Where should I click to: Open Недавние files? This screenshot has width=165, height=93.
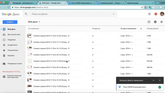pyautogui.click(x=12, y=40)
